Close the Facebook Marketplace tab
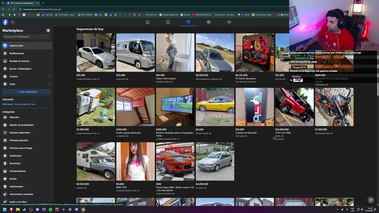Viewport: 379px width, 213px height. tap(38, 3)
